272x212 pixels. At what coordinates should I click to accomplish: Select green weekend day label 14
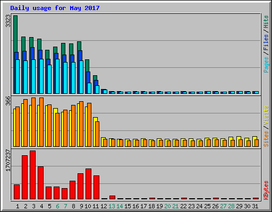coord(120,206)
